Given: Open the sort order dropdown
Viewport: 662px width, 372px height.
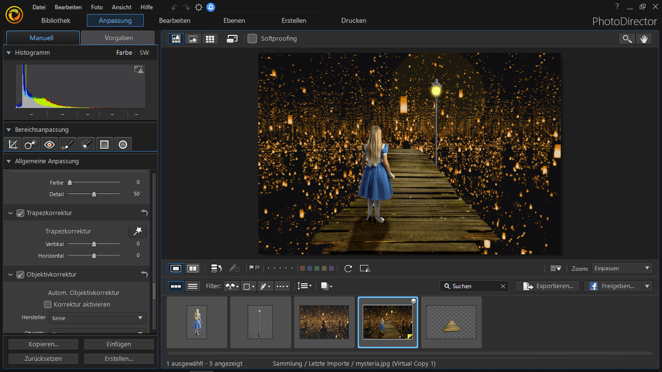Looking at the screenshot, I should click(304, 286).
